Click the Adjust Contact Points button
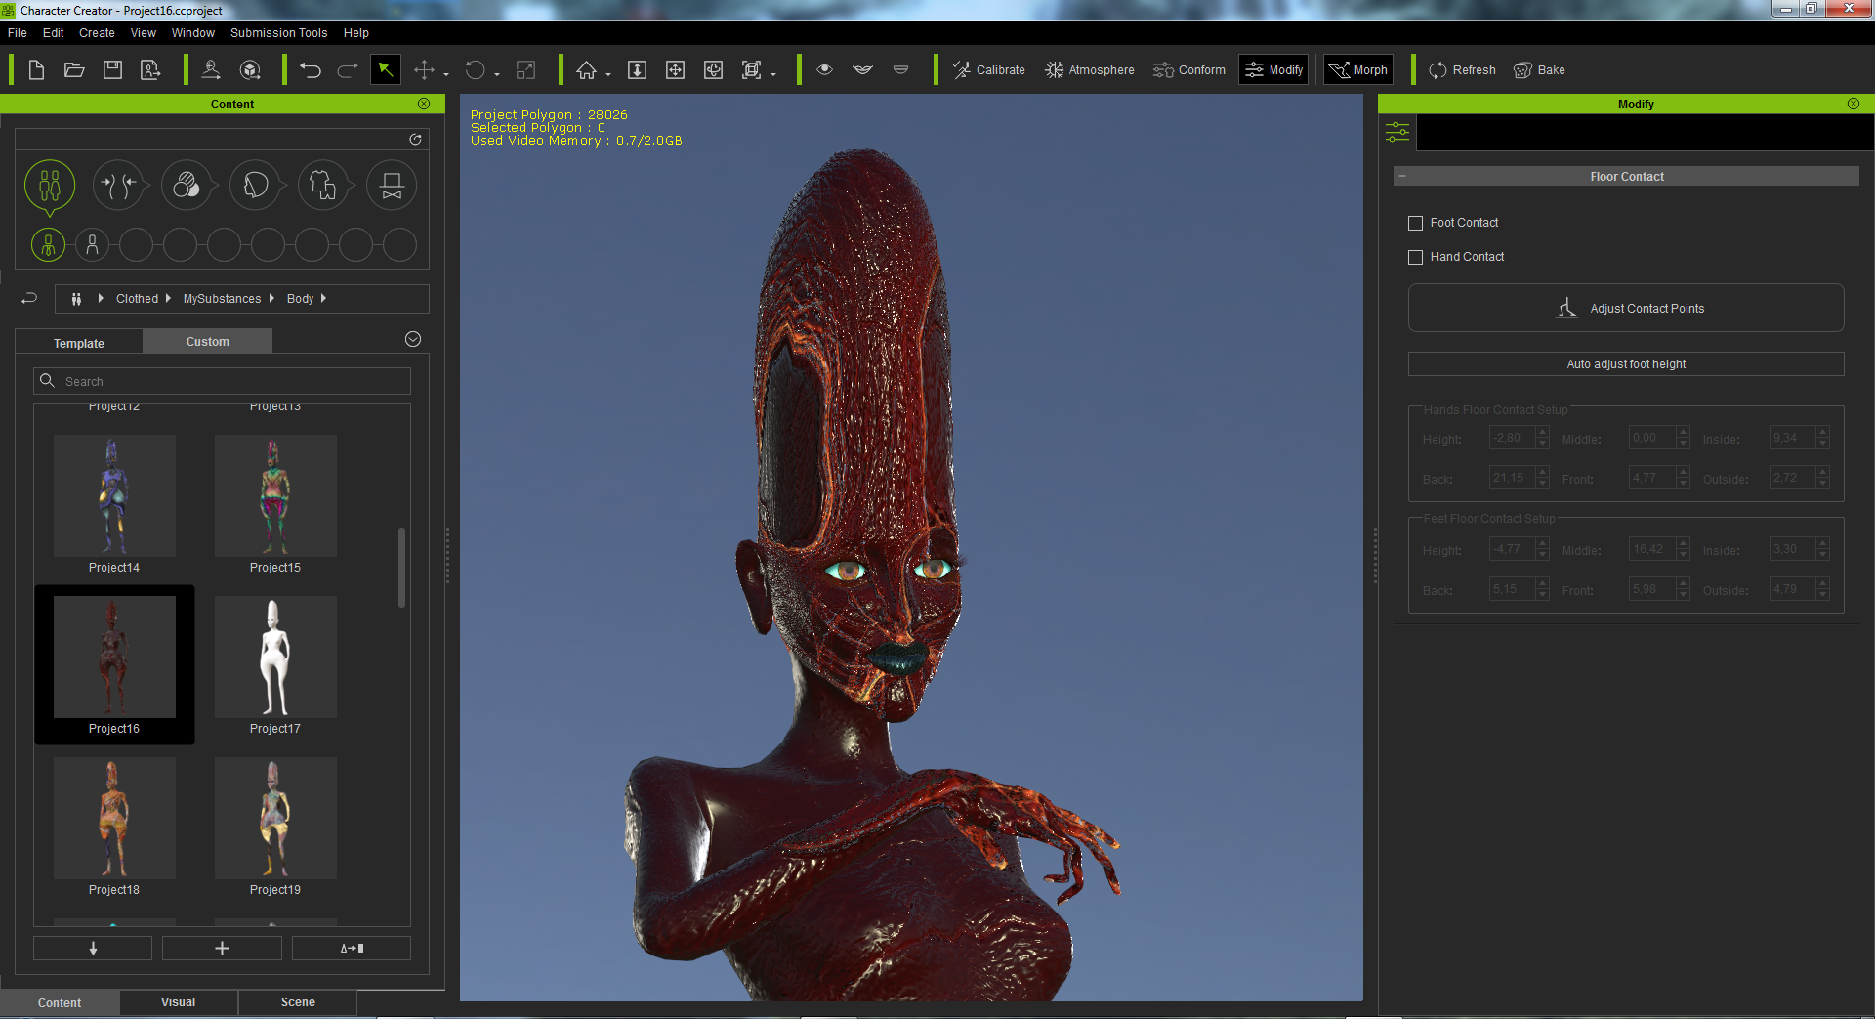 [x=1626, y=309]
